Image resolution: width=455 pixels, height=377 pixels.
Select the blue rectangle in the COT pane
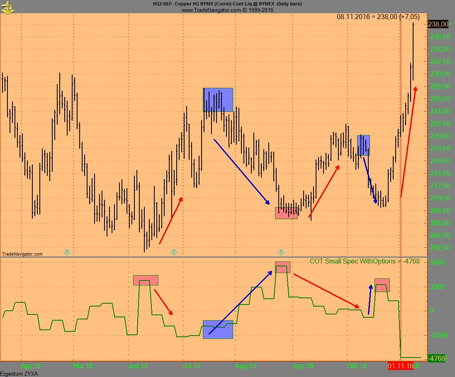[x=218, y=330]
